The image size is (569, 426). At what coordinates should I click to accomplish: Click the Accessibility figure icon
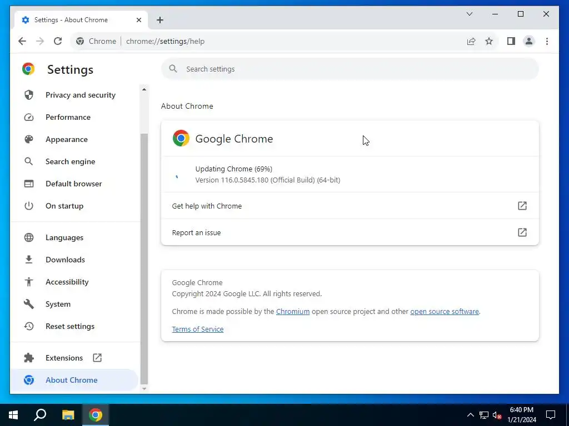(x=29, y=282)
